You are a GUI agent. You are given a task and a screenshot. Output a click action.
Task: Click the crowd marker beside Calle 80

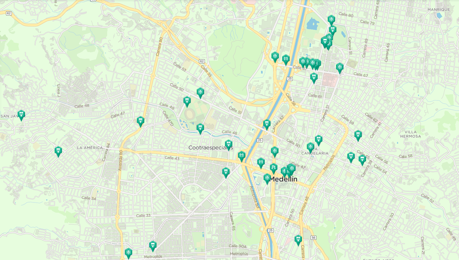click(x=331, y=20)
